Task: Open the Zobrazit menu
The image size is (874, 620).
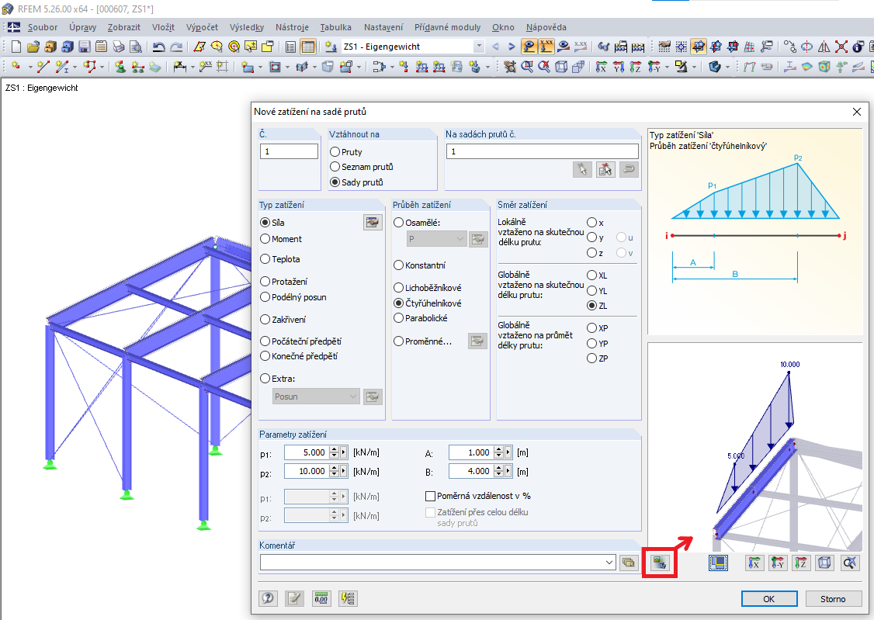Action: 124,27
